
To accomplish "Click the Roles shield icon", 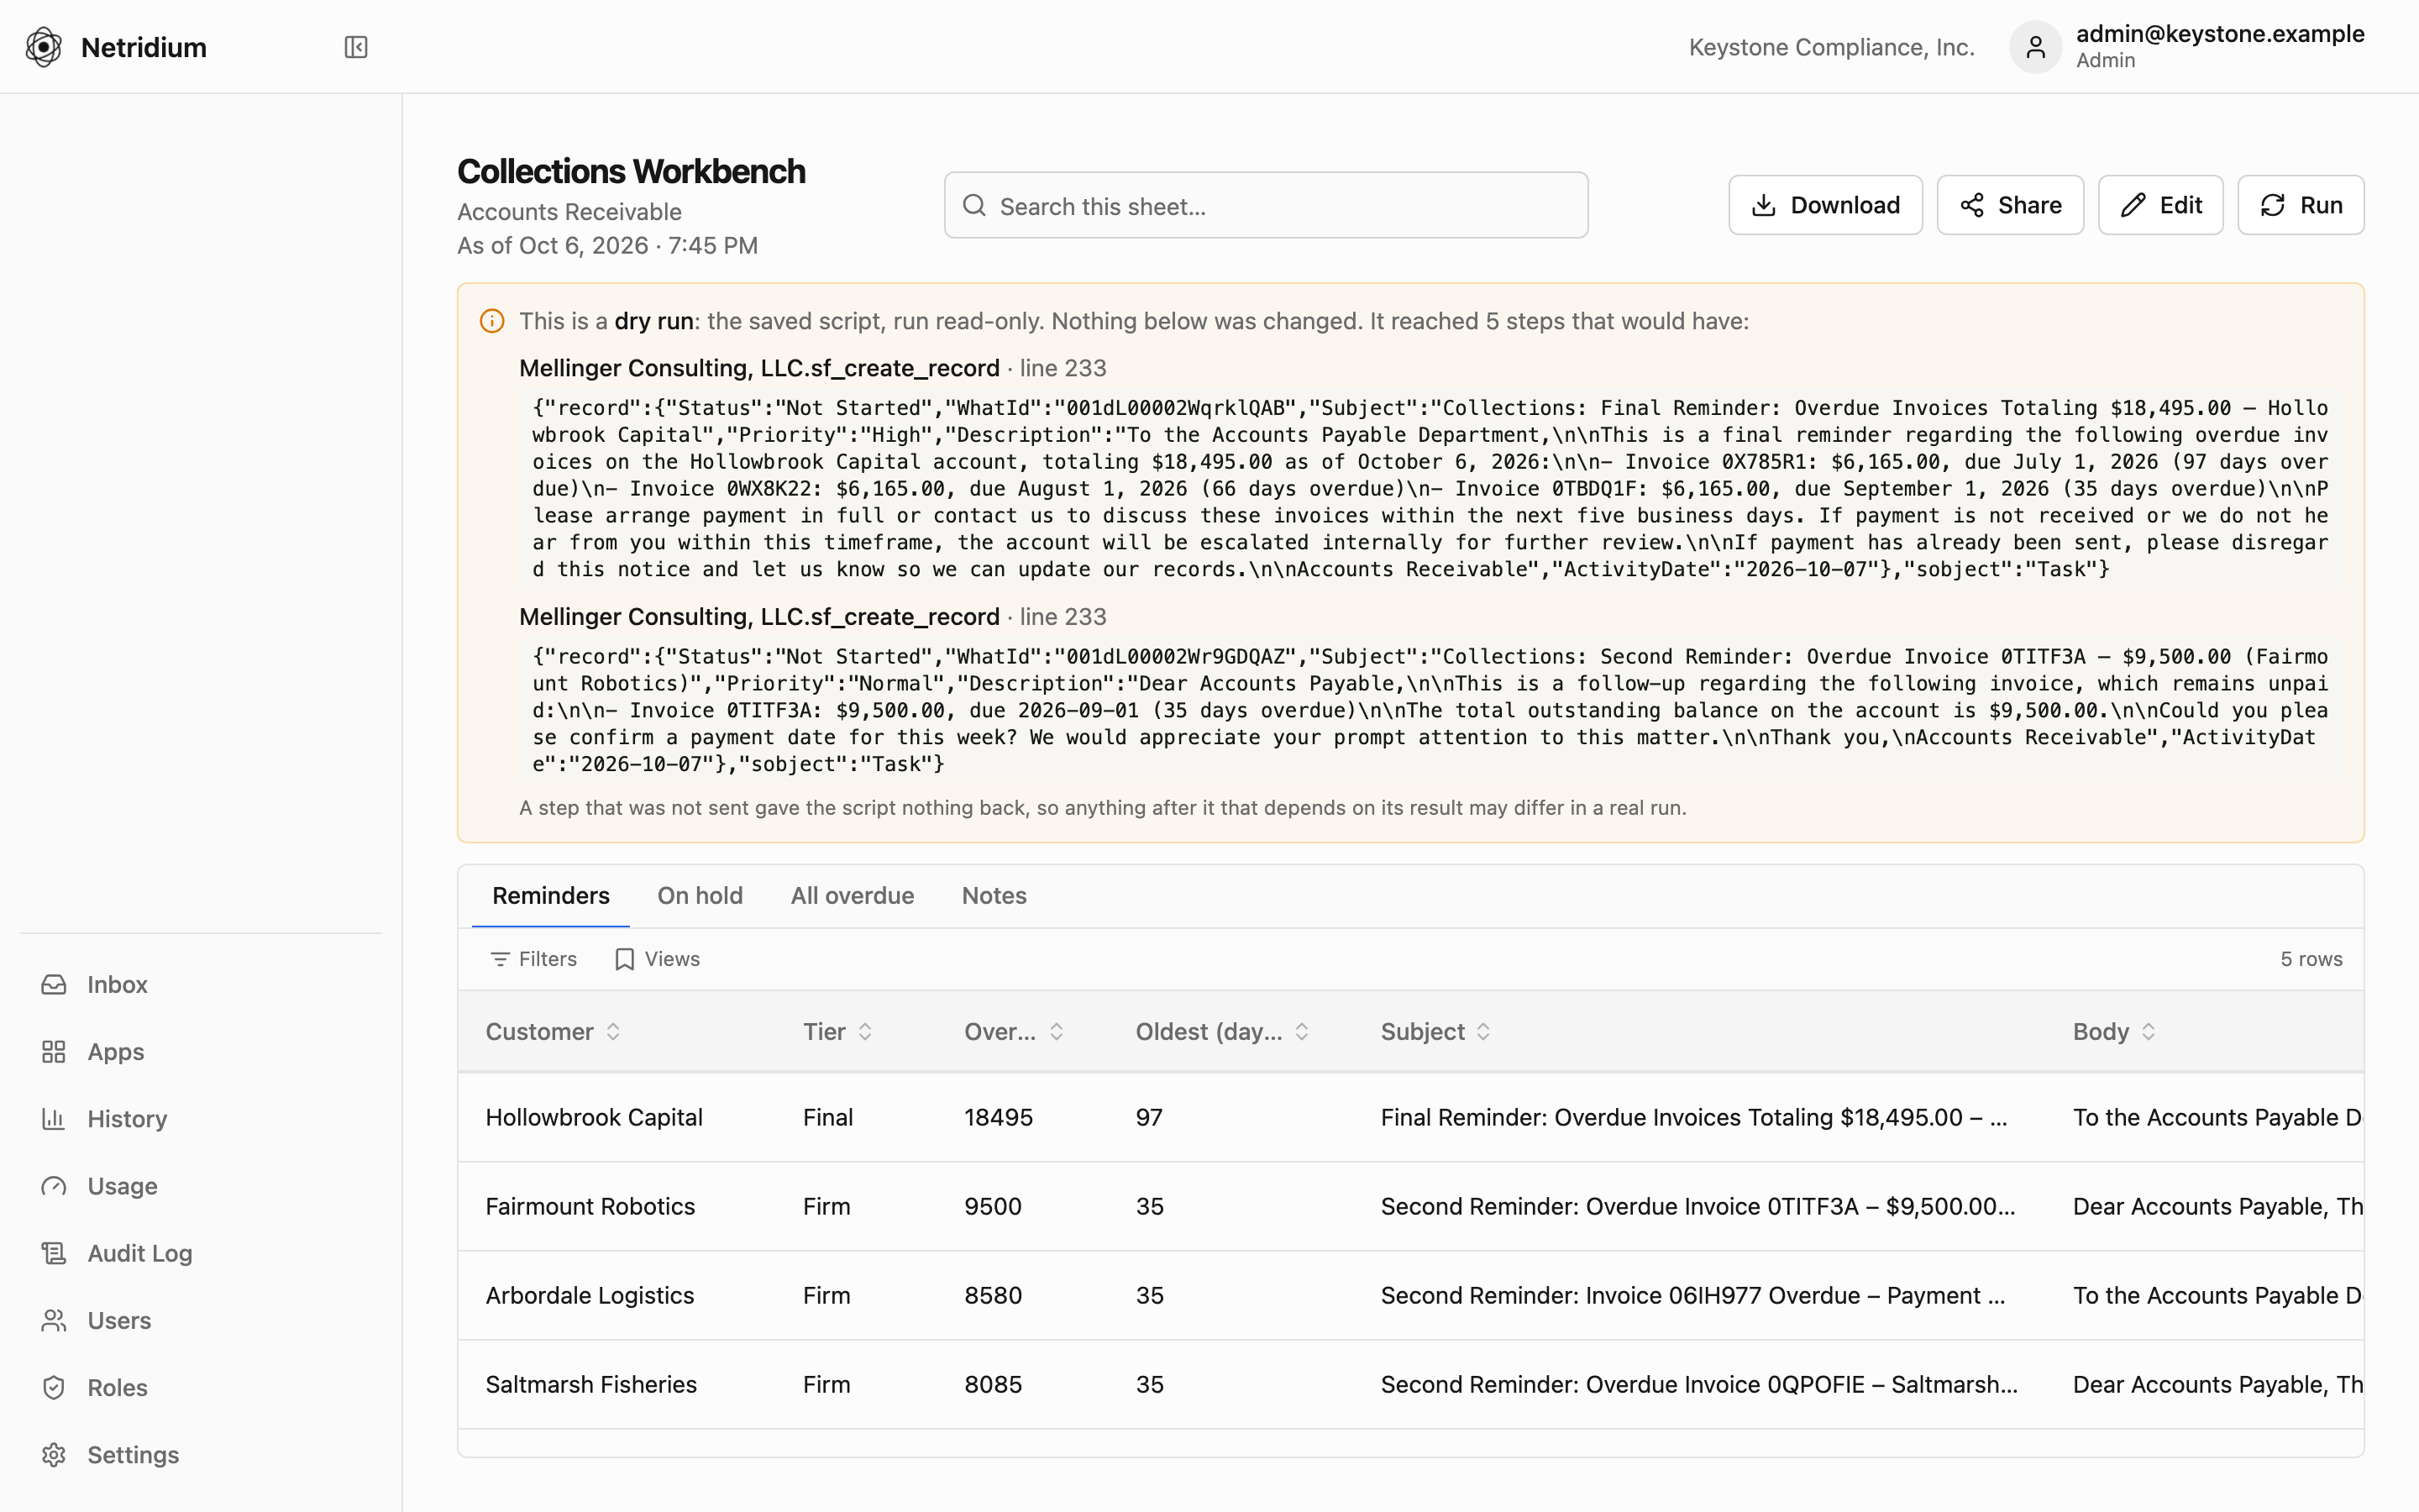I will (x=54, y=1387).
